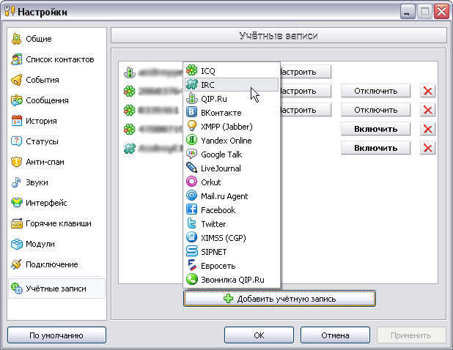The height and width of the screenshot is (350, 453).
Task: Click the Orkut ring icon
Action: pos(191,182)
